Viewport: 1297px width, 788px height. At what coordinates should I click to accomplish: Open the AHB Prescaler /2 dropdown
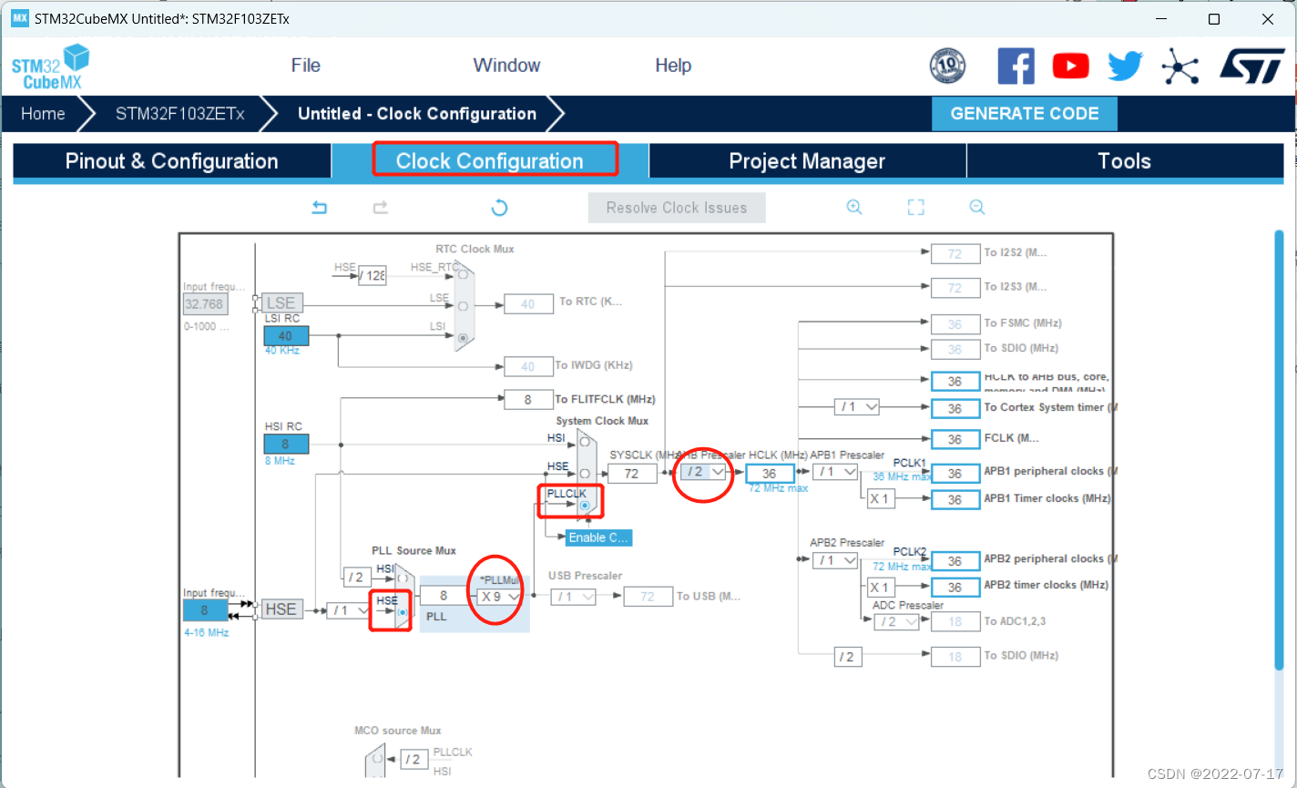[704, 472]
